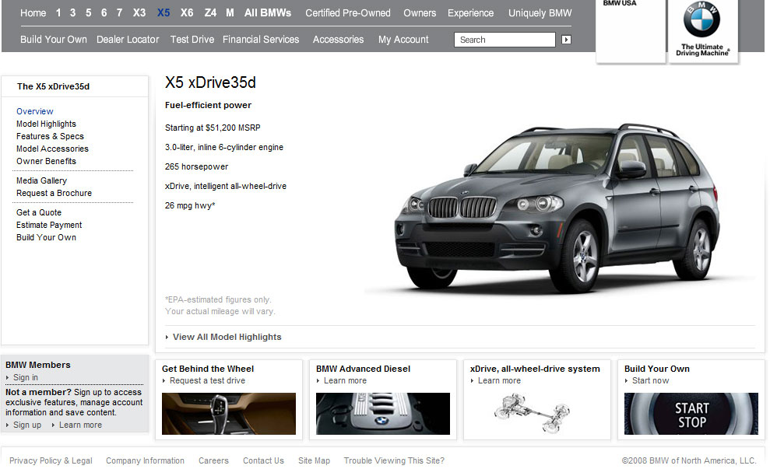Click the BMW roundel logo
This screenshot has width=770, height=476.
702,20
